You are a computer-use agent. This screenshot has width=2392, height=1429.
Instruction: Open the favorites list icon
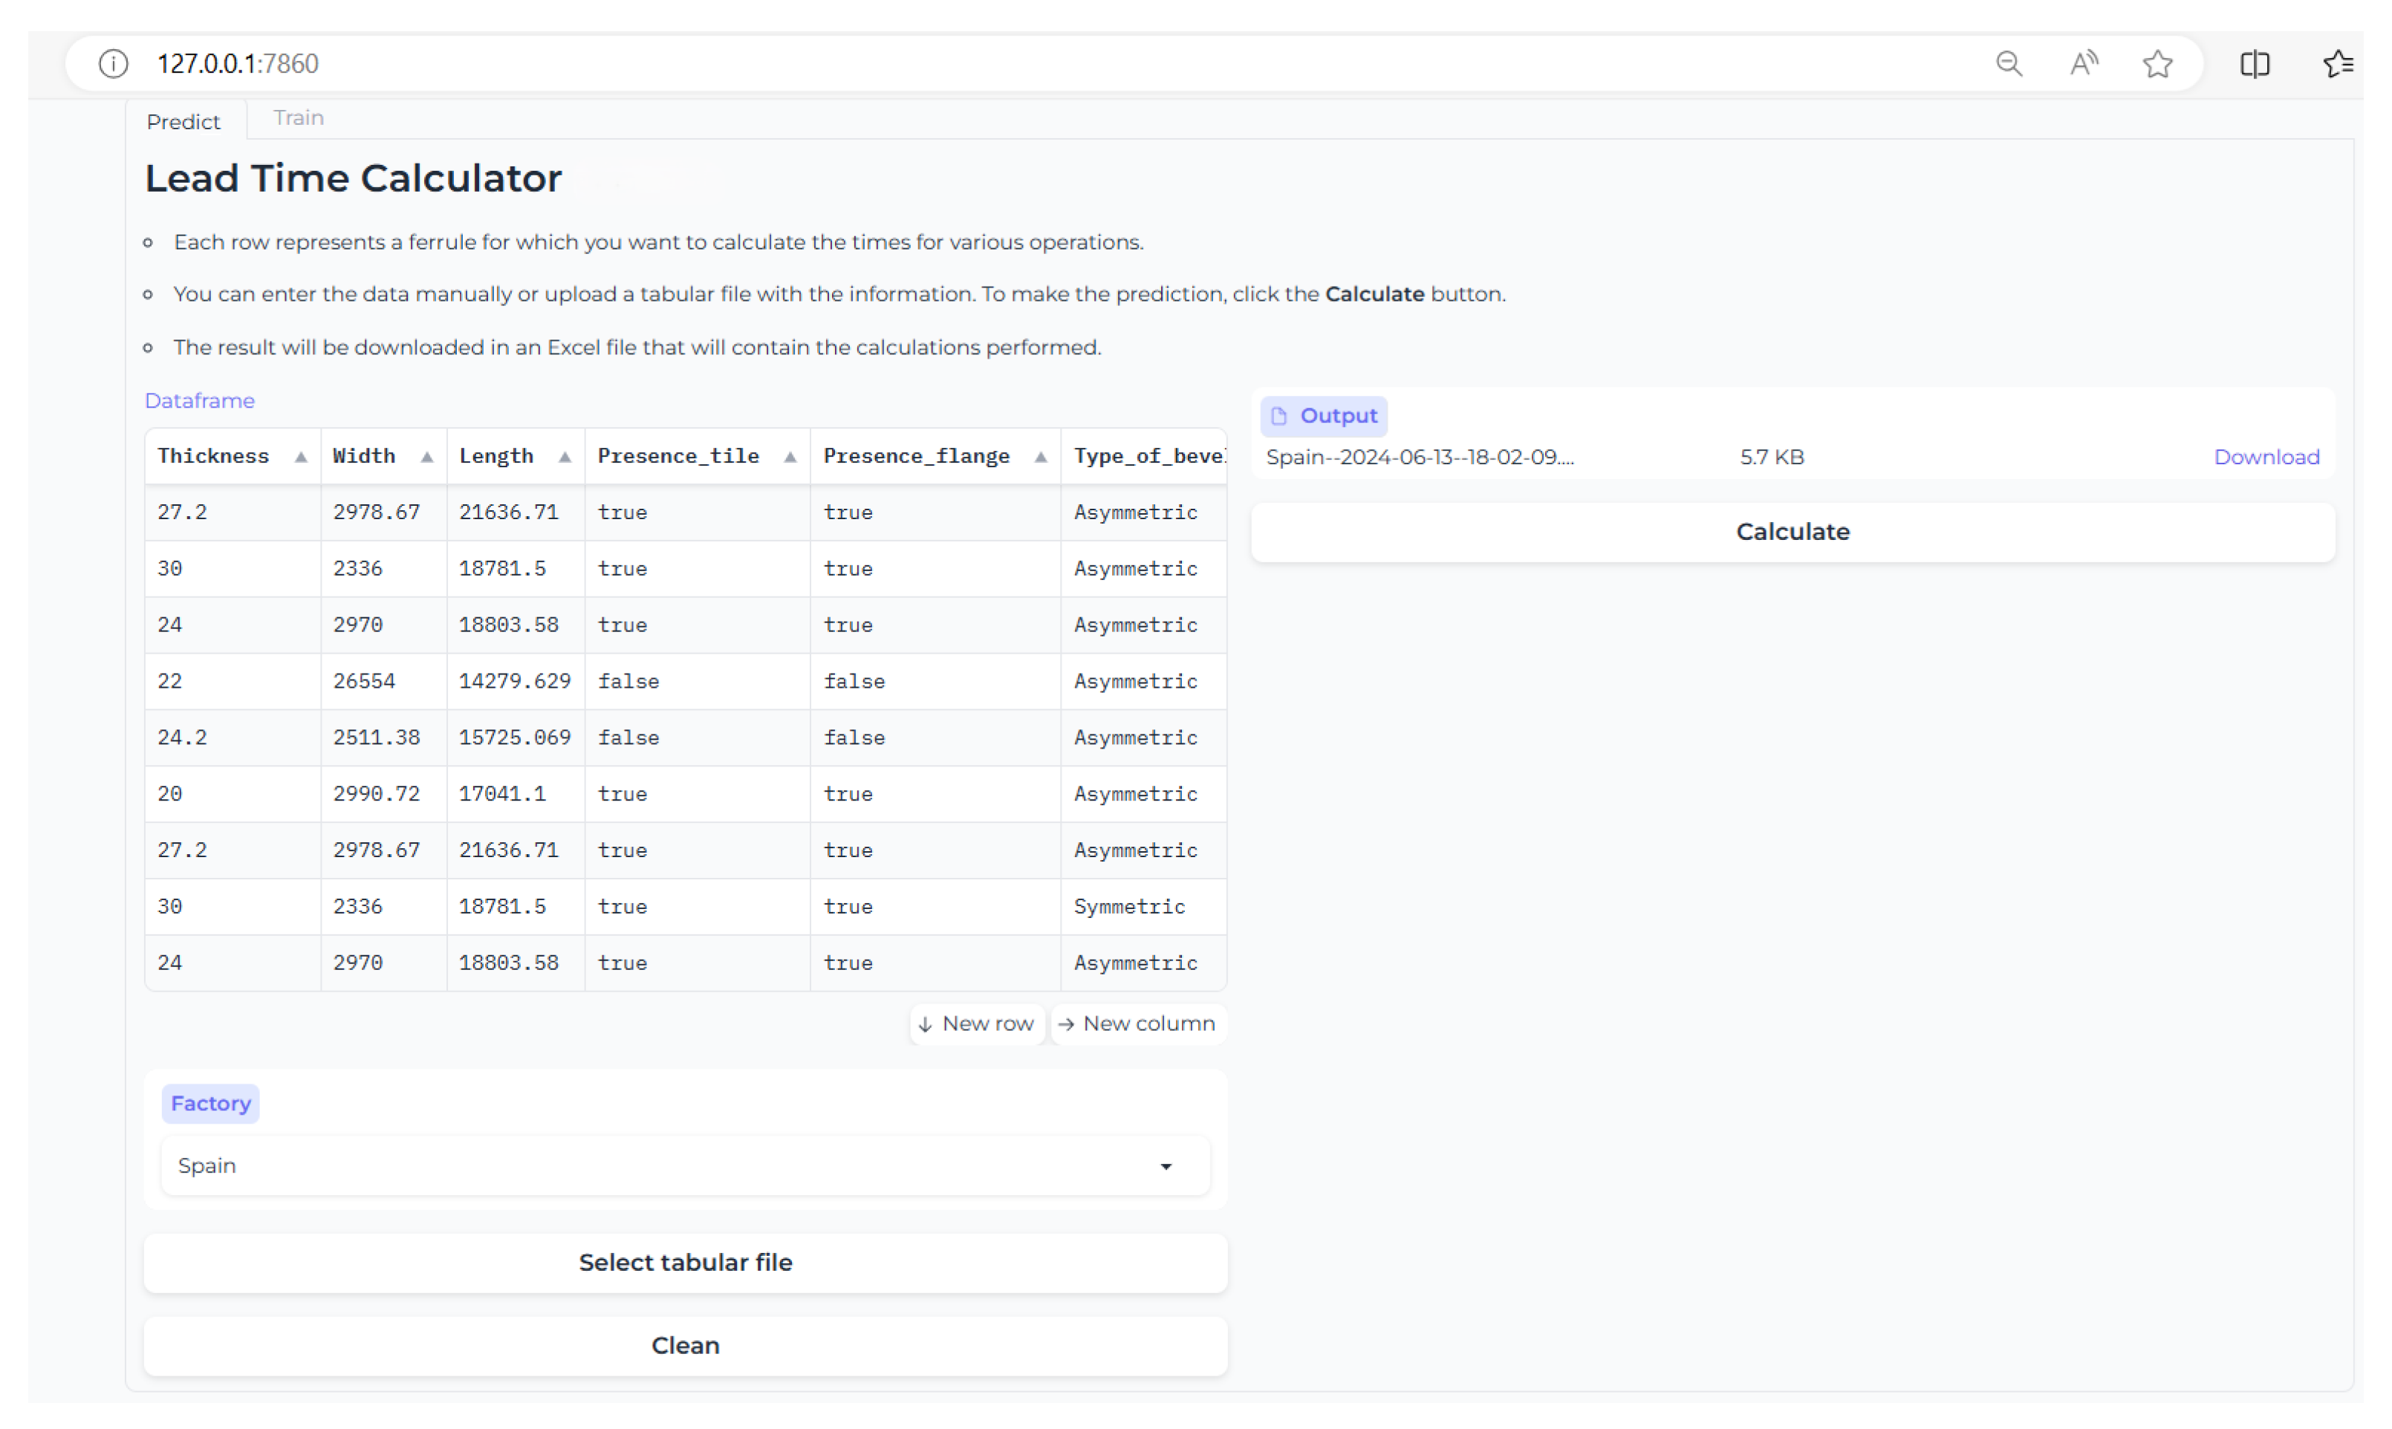tap(2336, 64)
